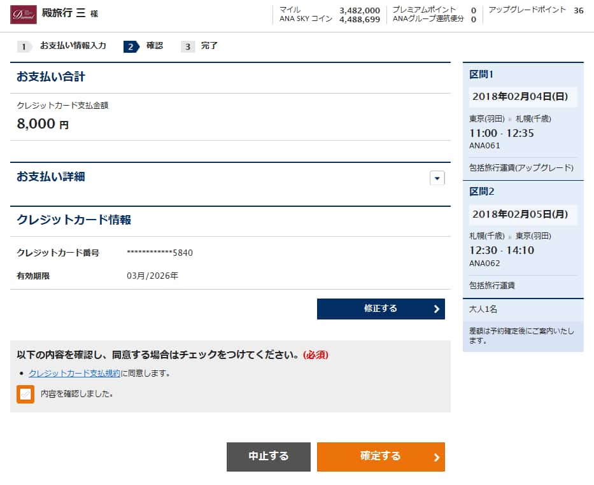This screenshot has width=594, height=485.
Task: Click the step 1 number badge
Action: tap(24, 46)
